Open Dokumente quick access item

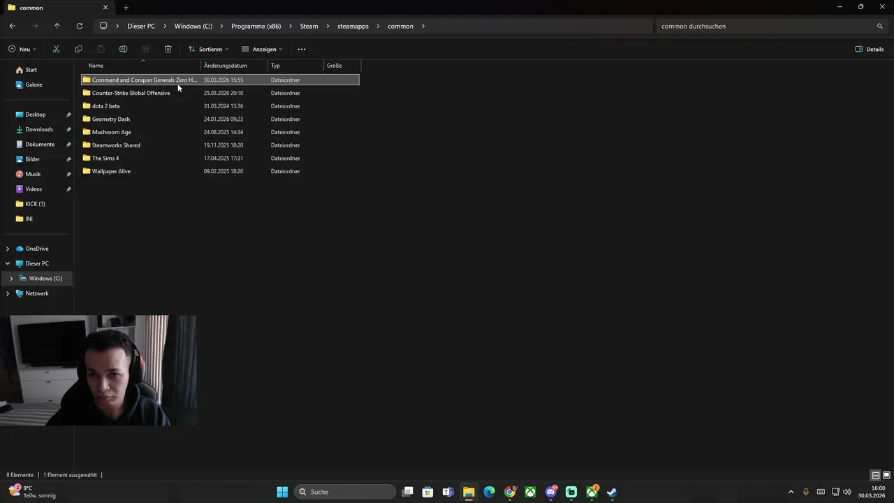click(40, 144)
